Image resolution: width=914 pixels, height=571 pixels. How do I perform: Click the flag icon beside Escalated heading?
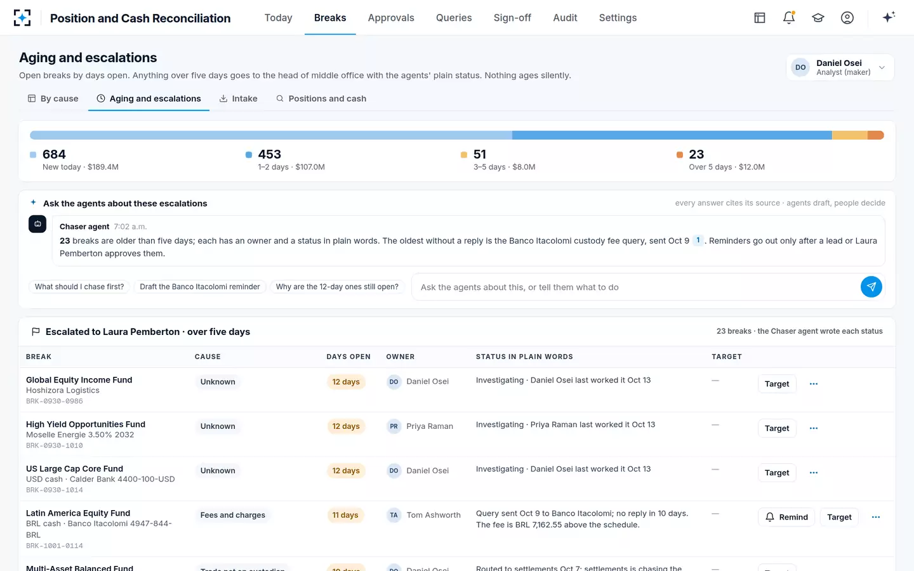coord(36,332)
